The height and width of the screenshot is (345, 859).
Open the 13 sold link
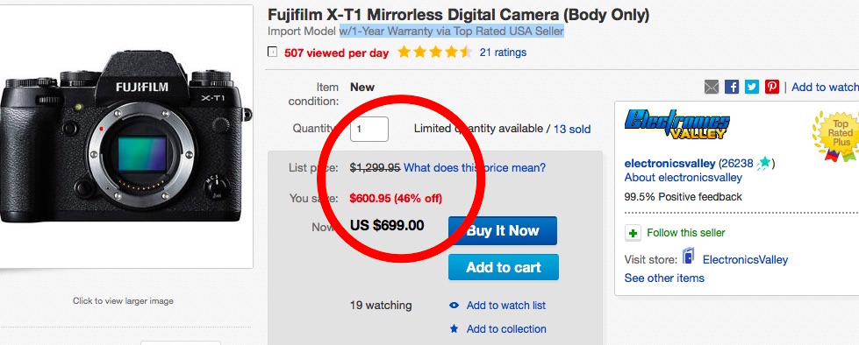point(572,130)
